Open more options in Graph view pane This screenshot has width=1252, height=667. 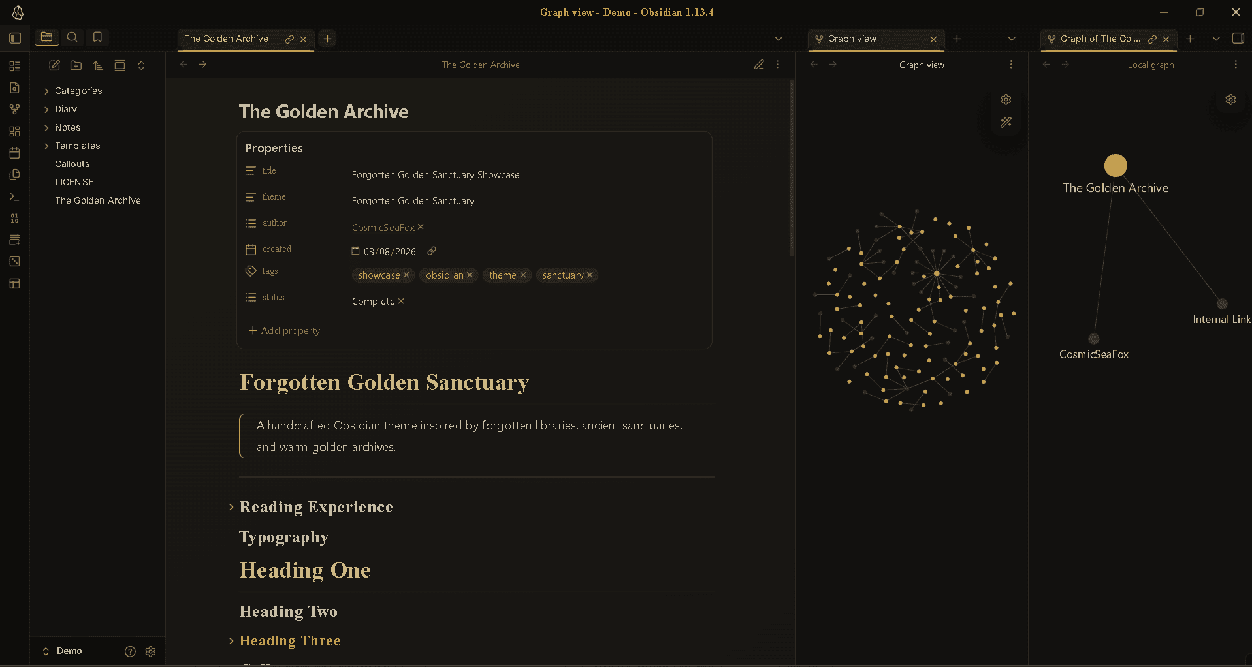1011,64
